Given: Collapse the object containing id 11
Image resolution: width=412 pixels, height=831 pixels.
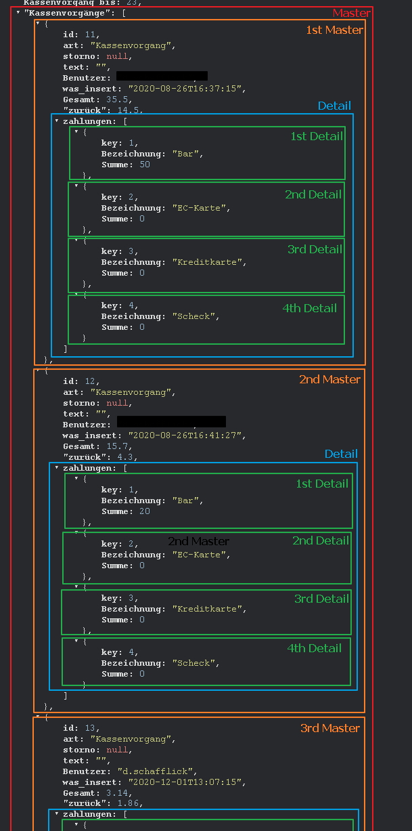Looking at the screenshot, I should click(x=38, y=24).
